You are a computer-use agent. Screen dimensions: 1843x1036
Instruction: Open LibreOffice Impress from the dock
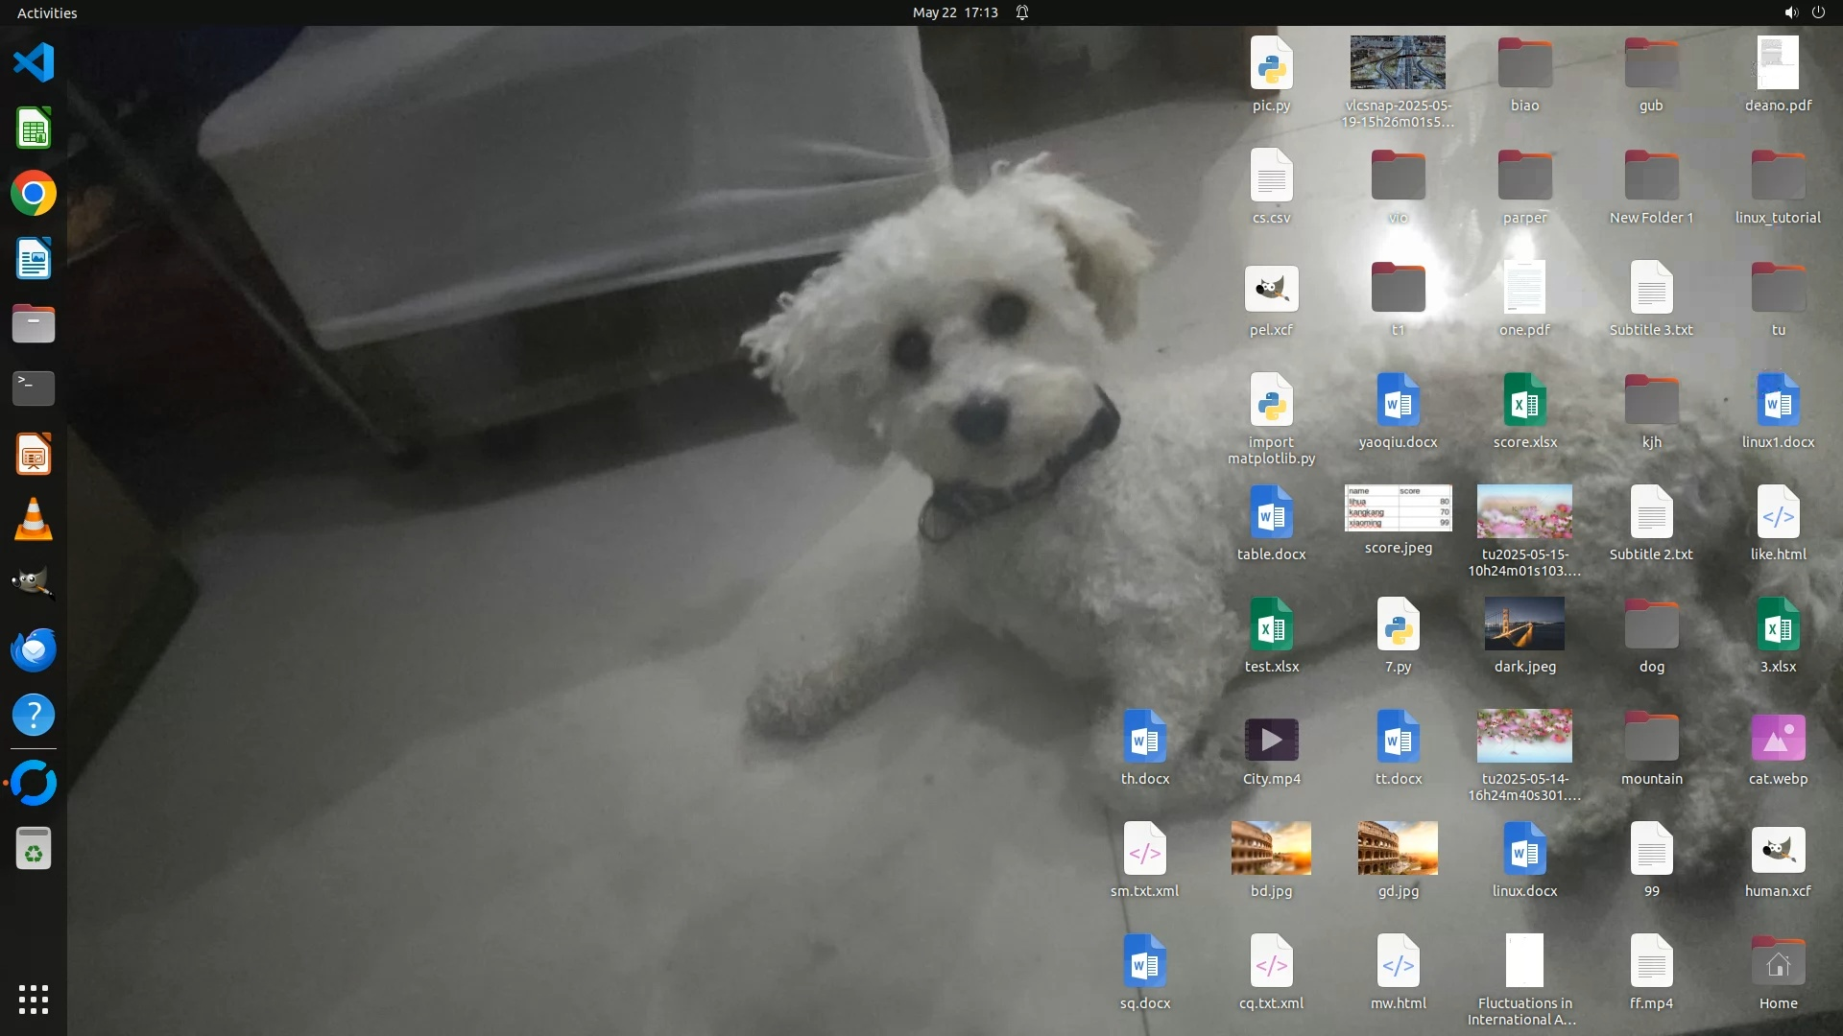pyautogui.click(x=34, y=455)
